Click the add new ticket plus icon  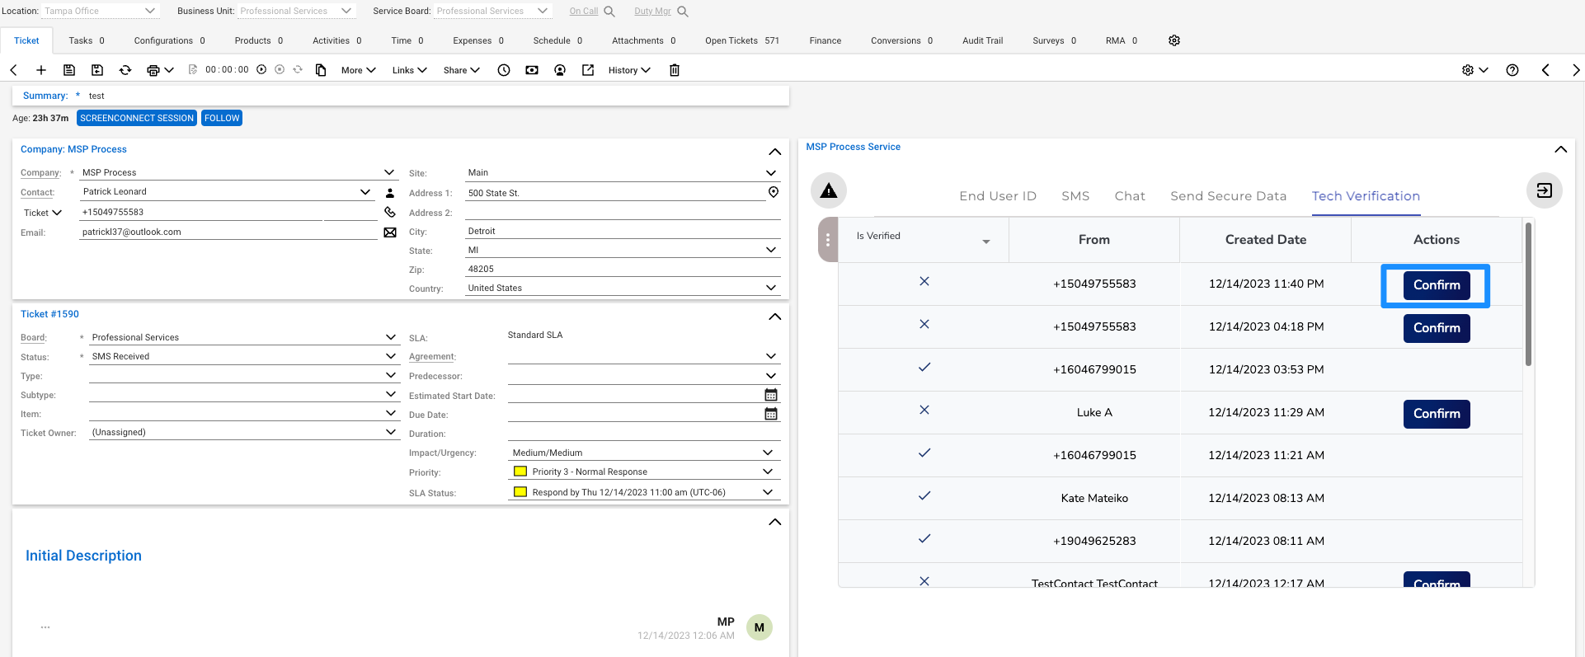pos(41,70)
